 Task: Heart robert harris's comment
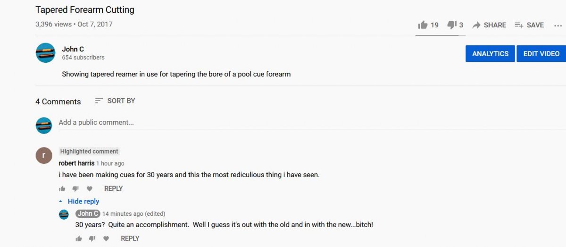point(90,189)
